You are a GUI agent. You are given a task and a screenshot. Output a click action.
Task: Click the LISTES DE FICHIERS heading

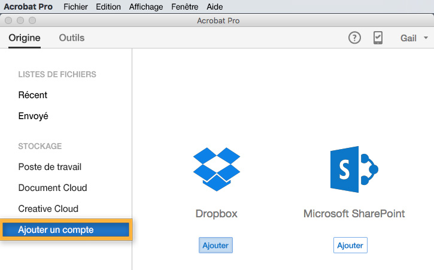pyautogui.click(x=57, y=74)
